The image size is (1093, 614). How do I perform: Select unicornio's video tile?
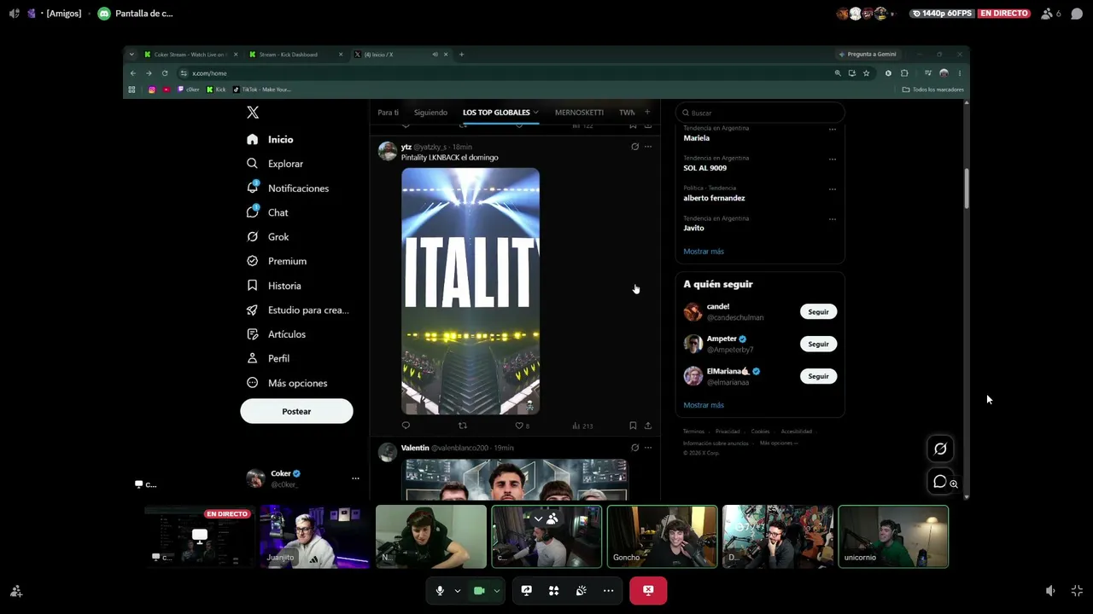click(x=893, y=536)
